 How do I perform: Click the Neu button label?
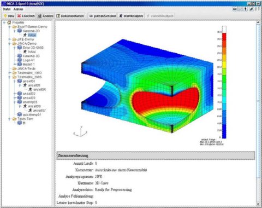(x=11, y=16)
